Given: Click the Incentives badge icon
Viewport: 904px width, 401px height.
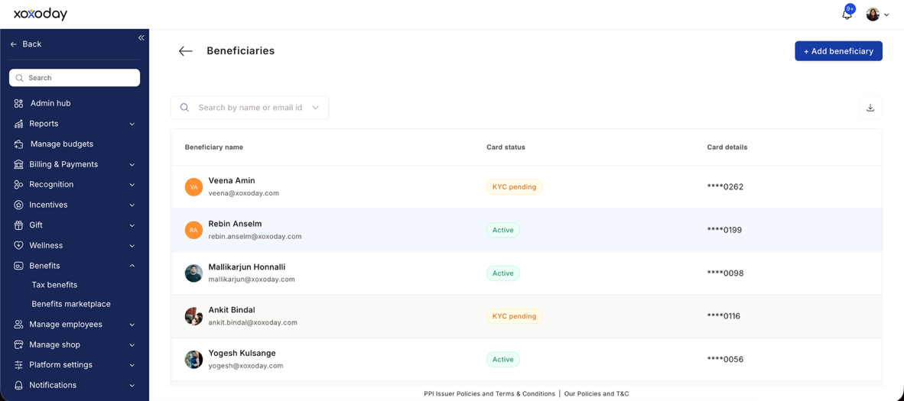Looking at the screenshot, I should pyautogui.click(x=18, y=205).
